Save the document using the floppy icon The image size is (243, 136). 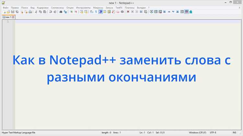13,12
